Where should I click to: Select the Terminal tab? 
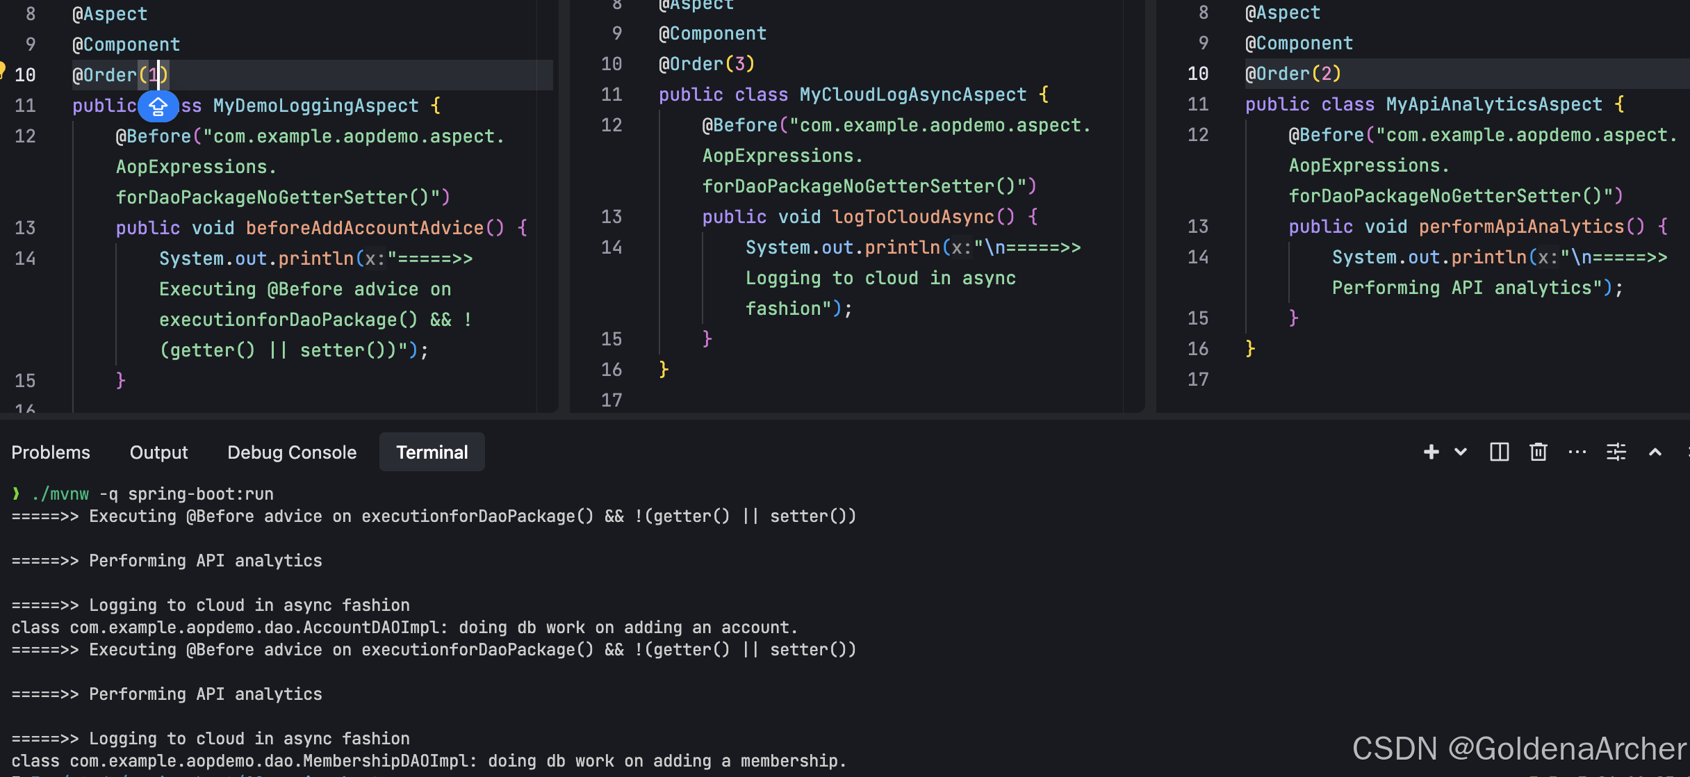[432, 452]
